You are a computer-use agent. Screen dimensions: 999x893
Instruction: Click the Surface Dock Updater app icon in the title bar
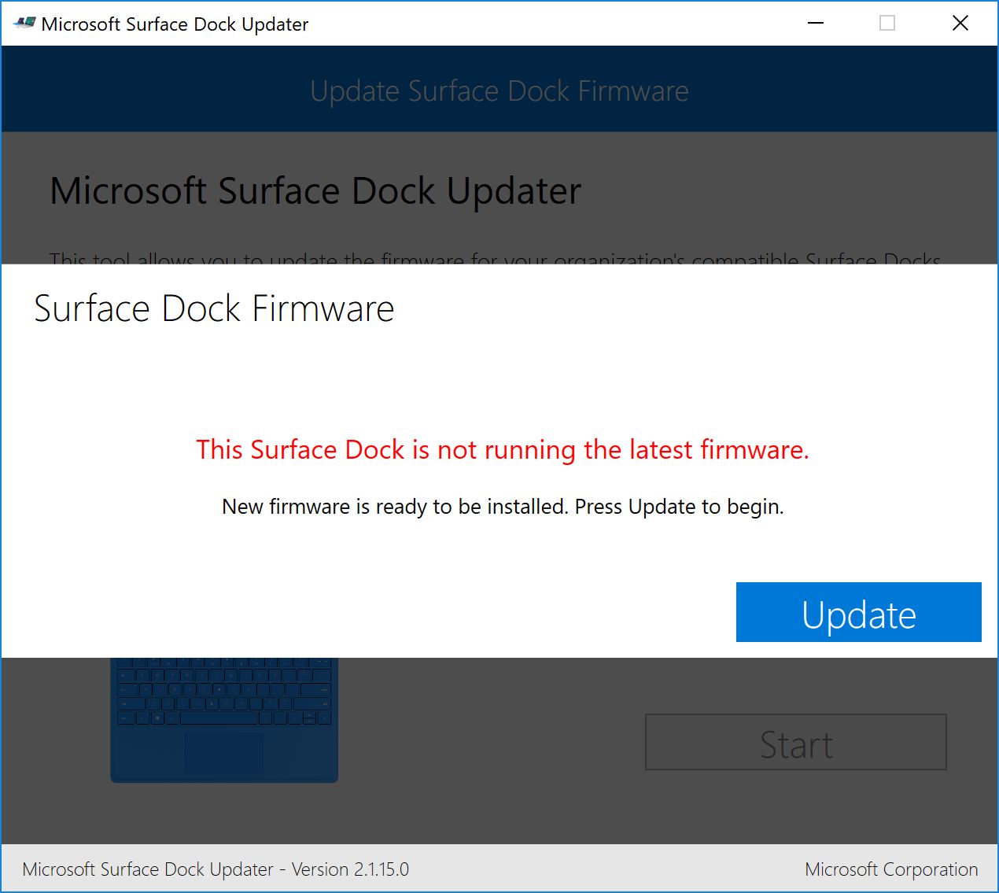pos(24,24)
